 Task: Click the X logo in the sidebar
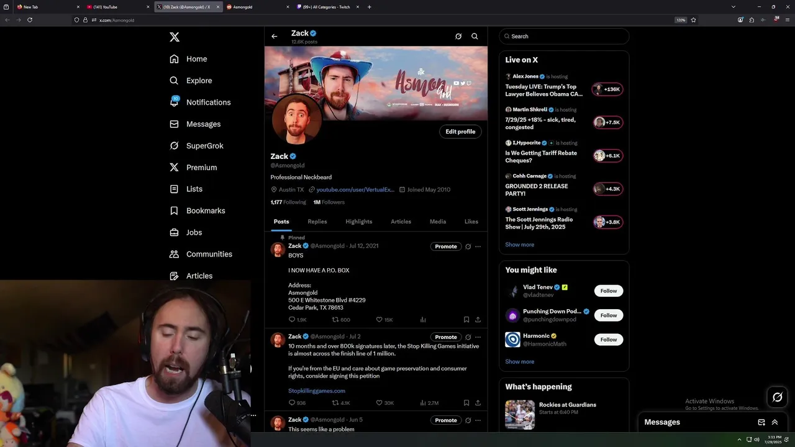[175, 37]
